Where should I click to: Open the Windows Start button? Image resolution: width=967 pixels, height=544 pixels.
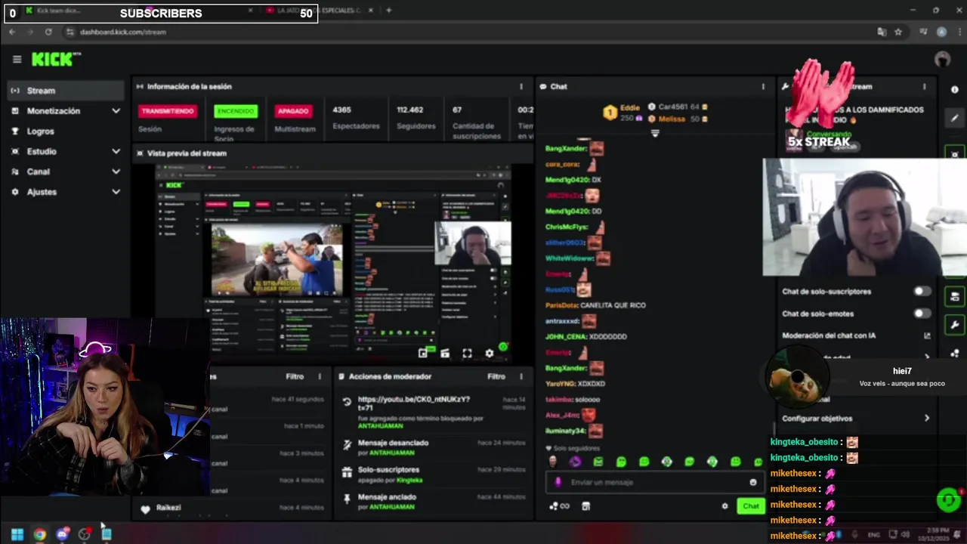(x=17, y=534)
